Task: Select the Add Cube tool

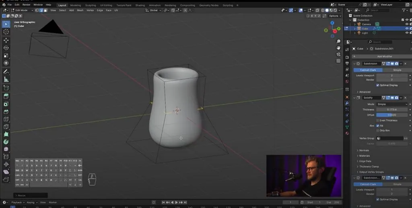Action: click(x=6, y=88)
